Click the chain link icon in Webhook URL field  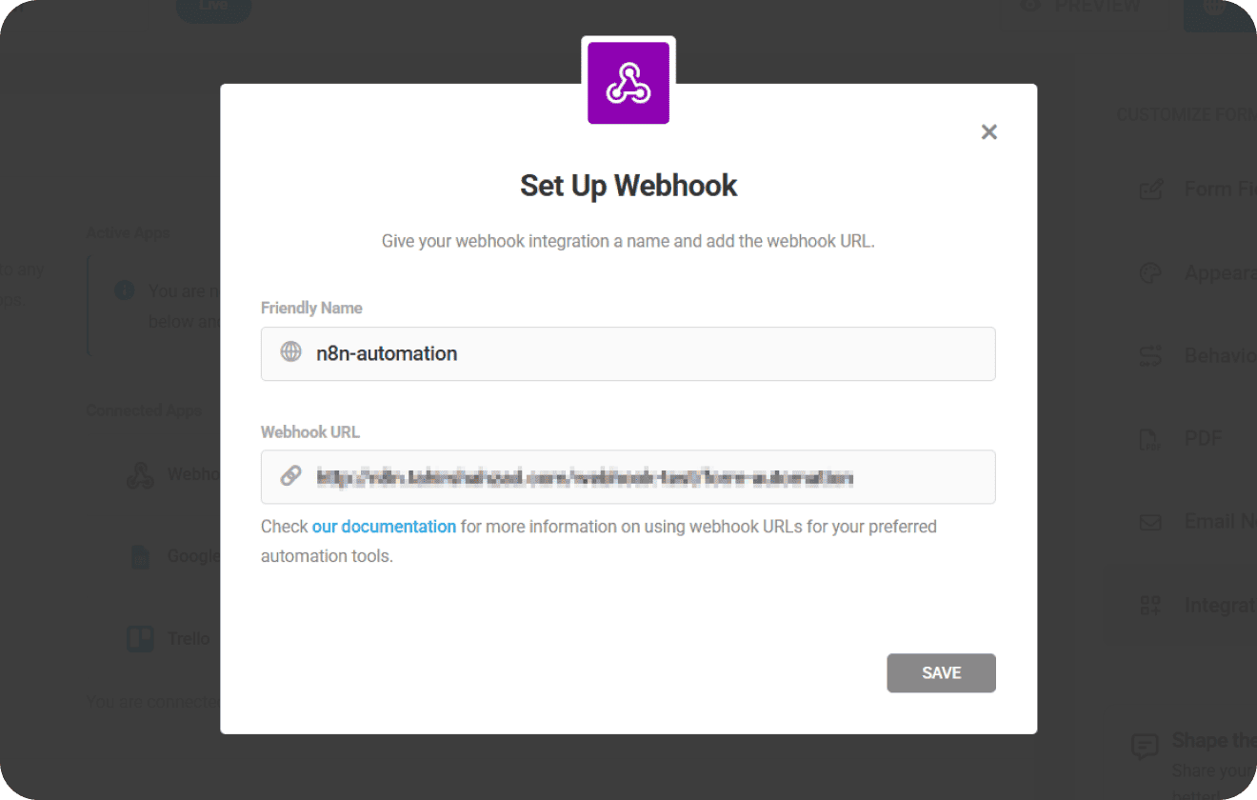coord(290,476)
